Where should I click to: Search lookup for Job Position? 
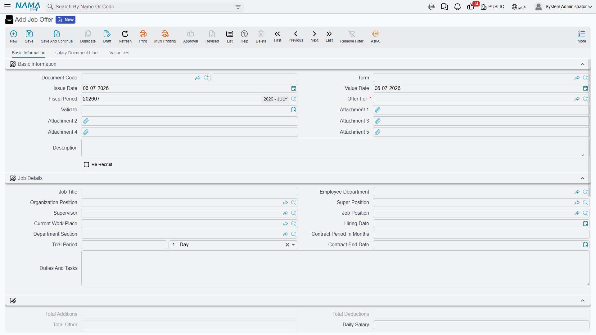585,213
